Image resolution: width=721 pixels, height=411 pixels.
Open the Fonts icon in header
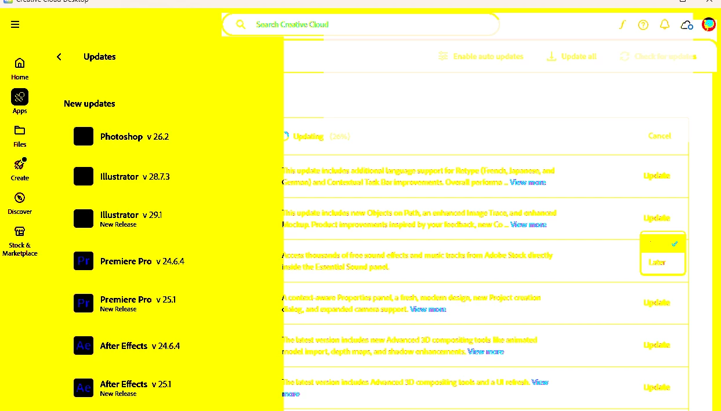pyautogui.click(x=622, y=24)
